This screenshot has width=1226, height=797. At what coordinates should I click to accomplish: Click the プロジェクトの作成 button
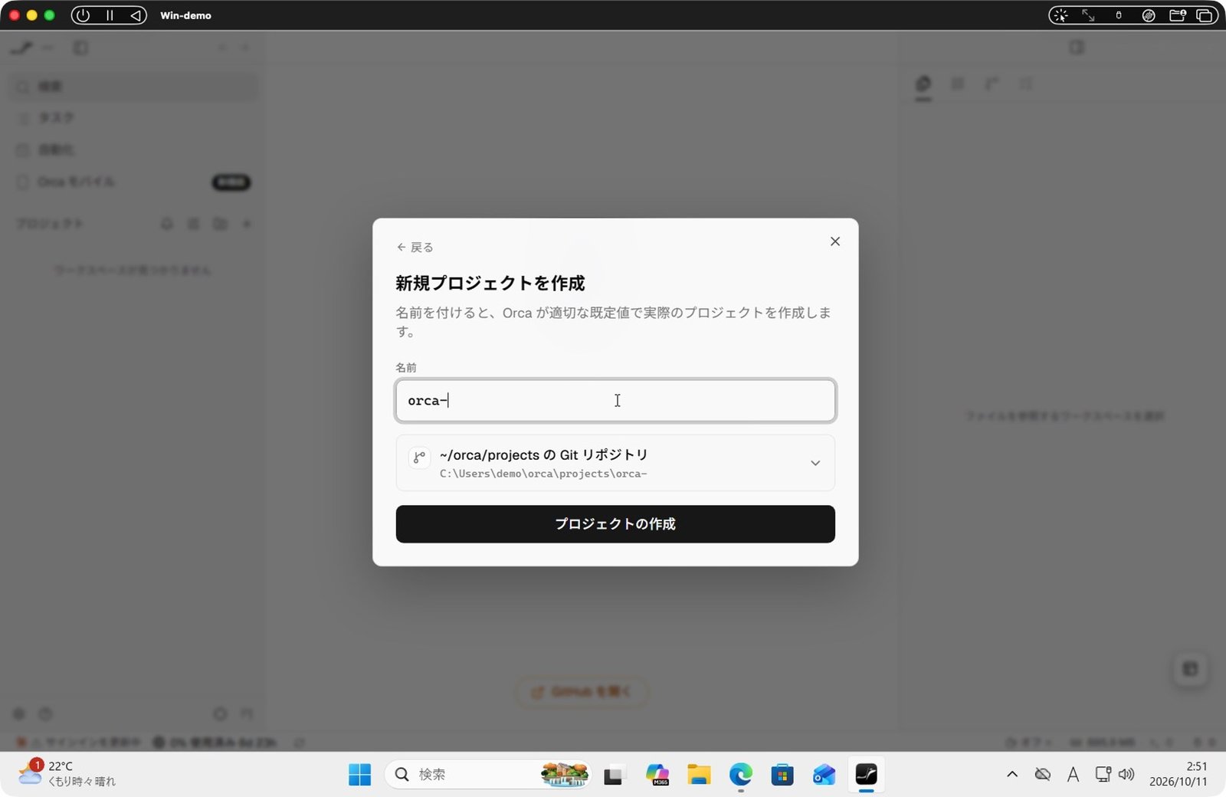[615, 524]
